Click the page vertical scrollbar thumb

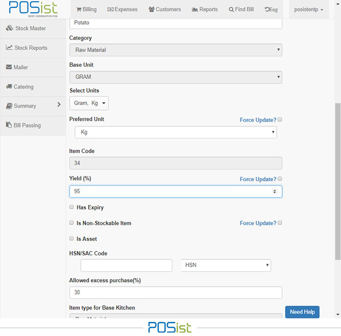[338, 181]
